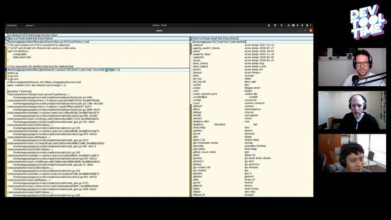Click hydro.dump in directory listing
Screen dimensions: 391x220
tap(251, 189)
